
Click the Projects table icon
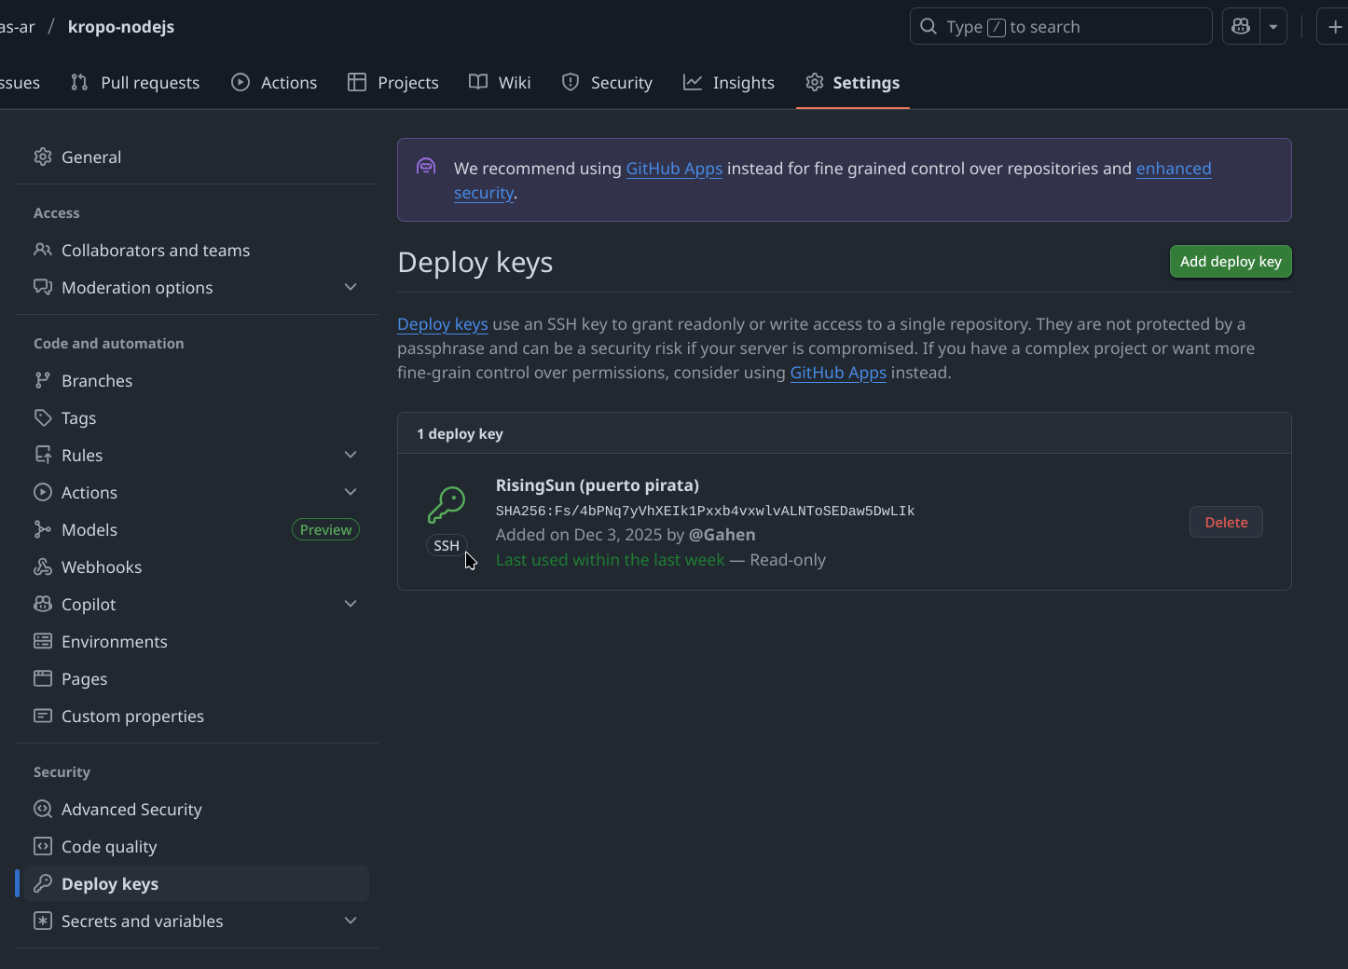(x=357, y=82)
